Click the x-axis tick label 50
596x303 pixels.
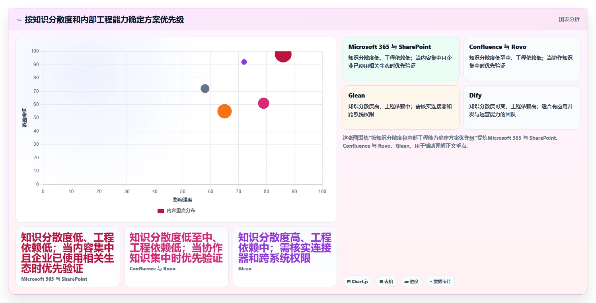pos(183,192)
